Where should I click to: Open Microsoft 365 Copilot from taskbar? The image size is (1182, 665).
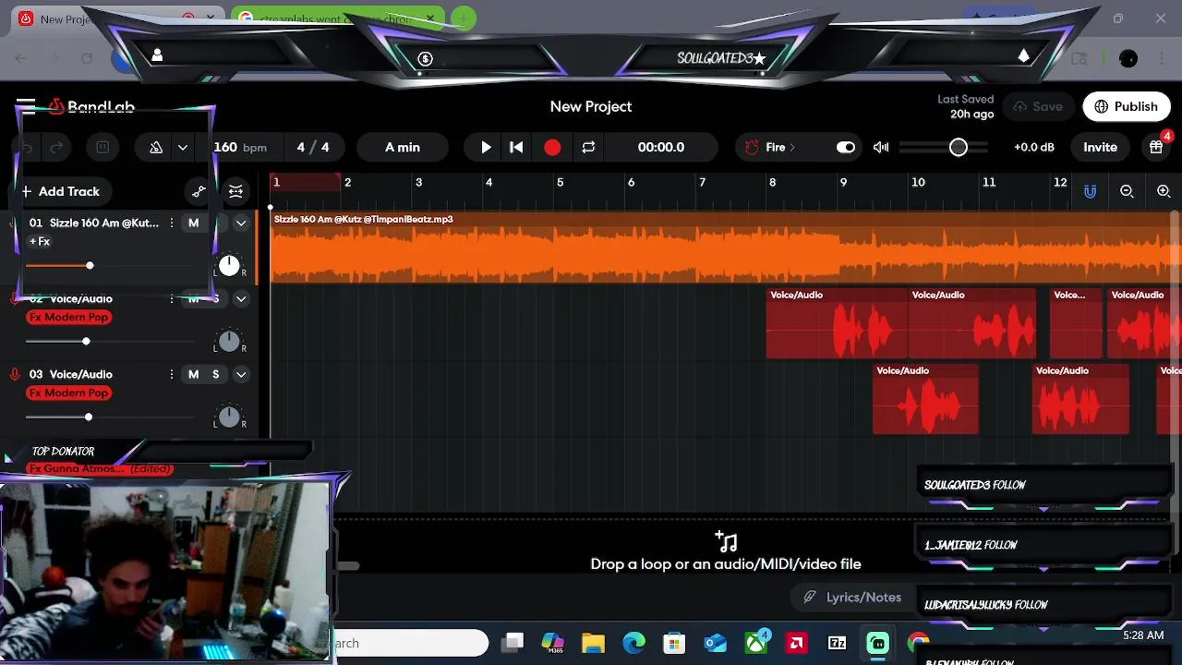(x=552, y=643)
